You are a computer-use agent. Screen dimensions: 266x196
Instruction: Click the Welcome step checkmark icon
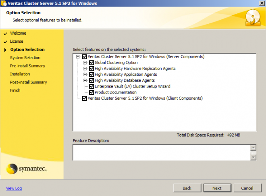click(5, 33)
